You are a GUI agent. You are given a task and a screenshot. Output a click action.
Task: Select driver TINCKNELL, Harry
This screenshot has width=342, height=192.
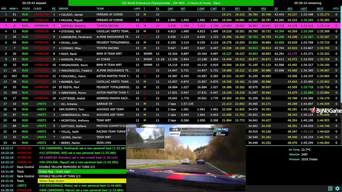73,76
